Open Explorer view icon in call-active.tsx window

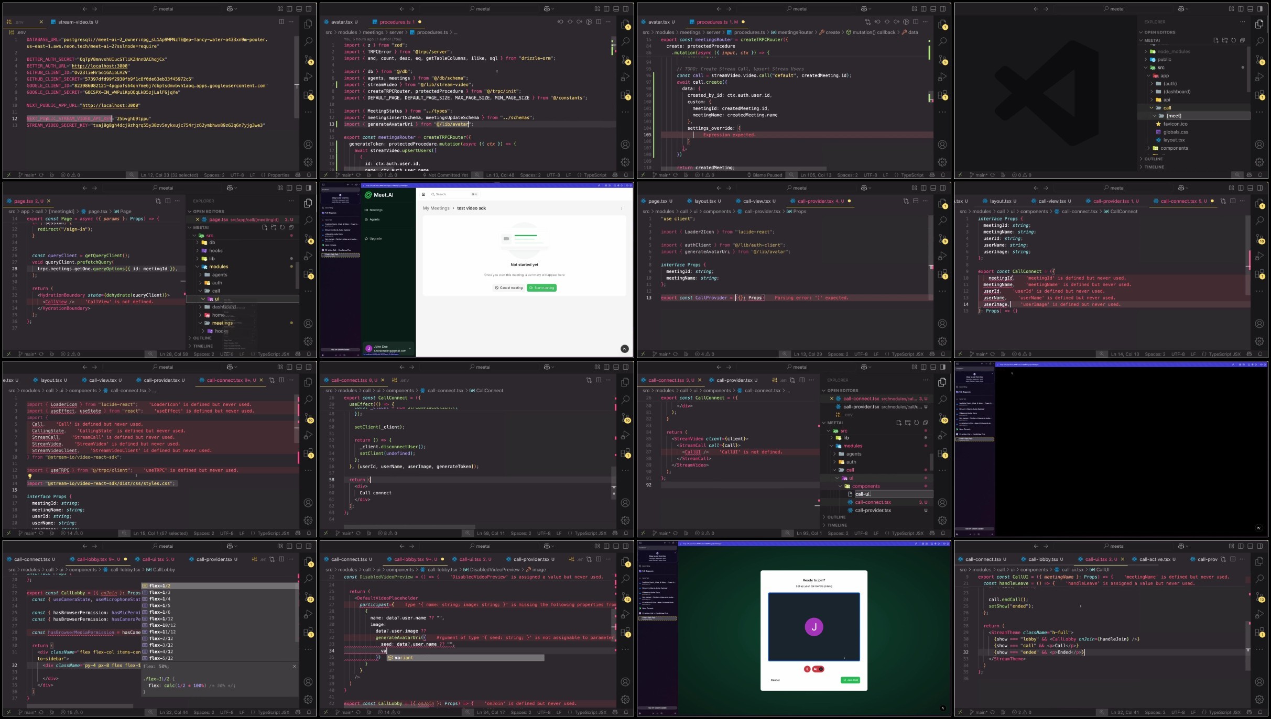(1259, 561)
